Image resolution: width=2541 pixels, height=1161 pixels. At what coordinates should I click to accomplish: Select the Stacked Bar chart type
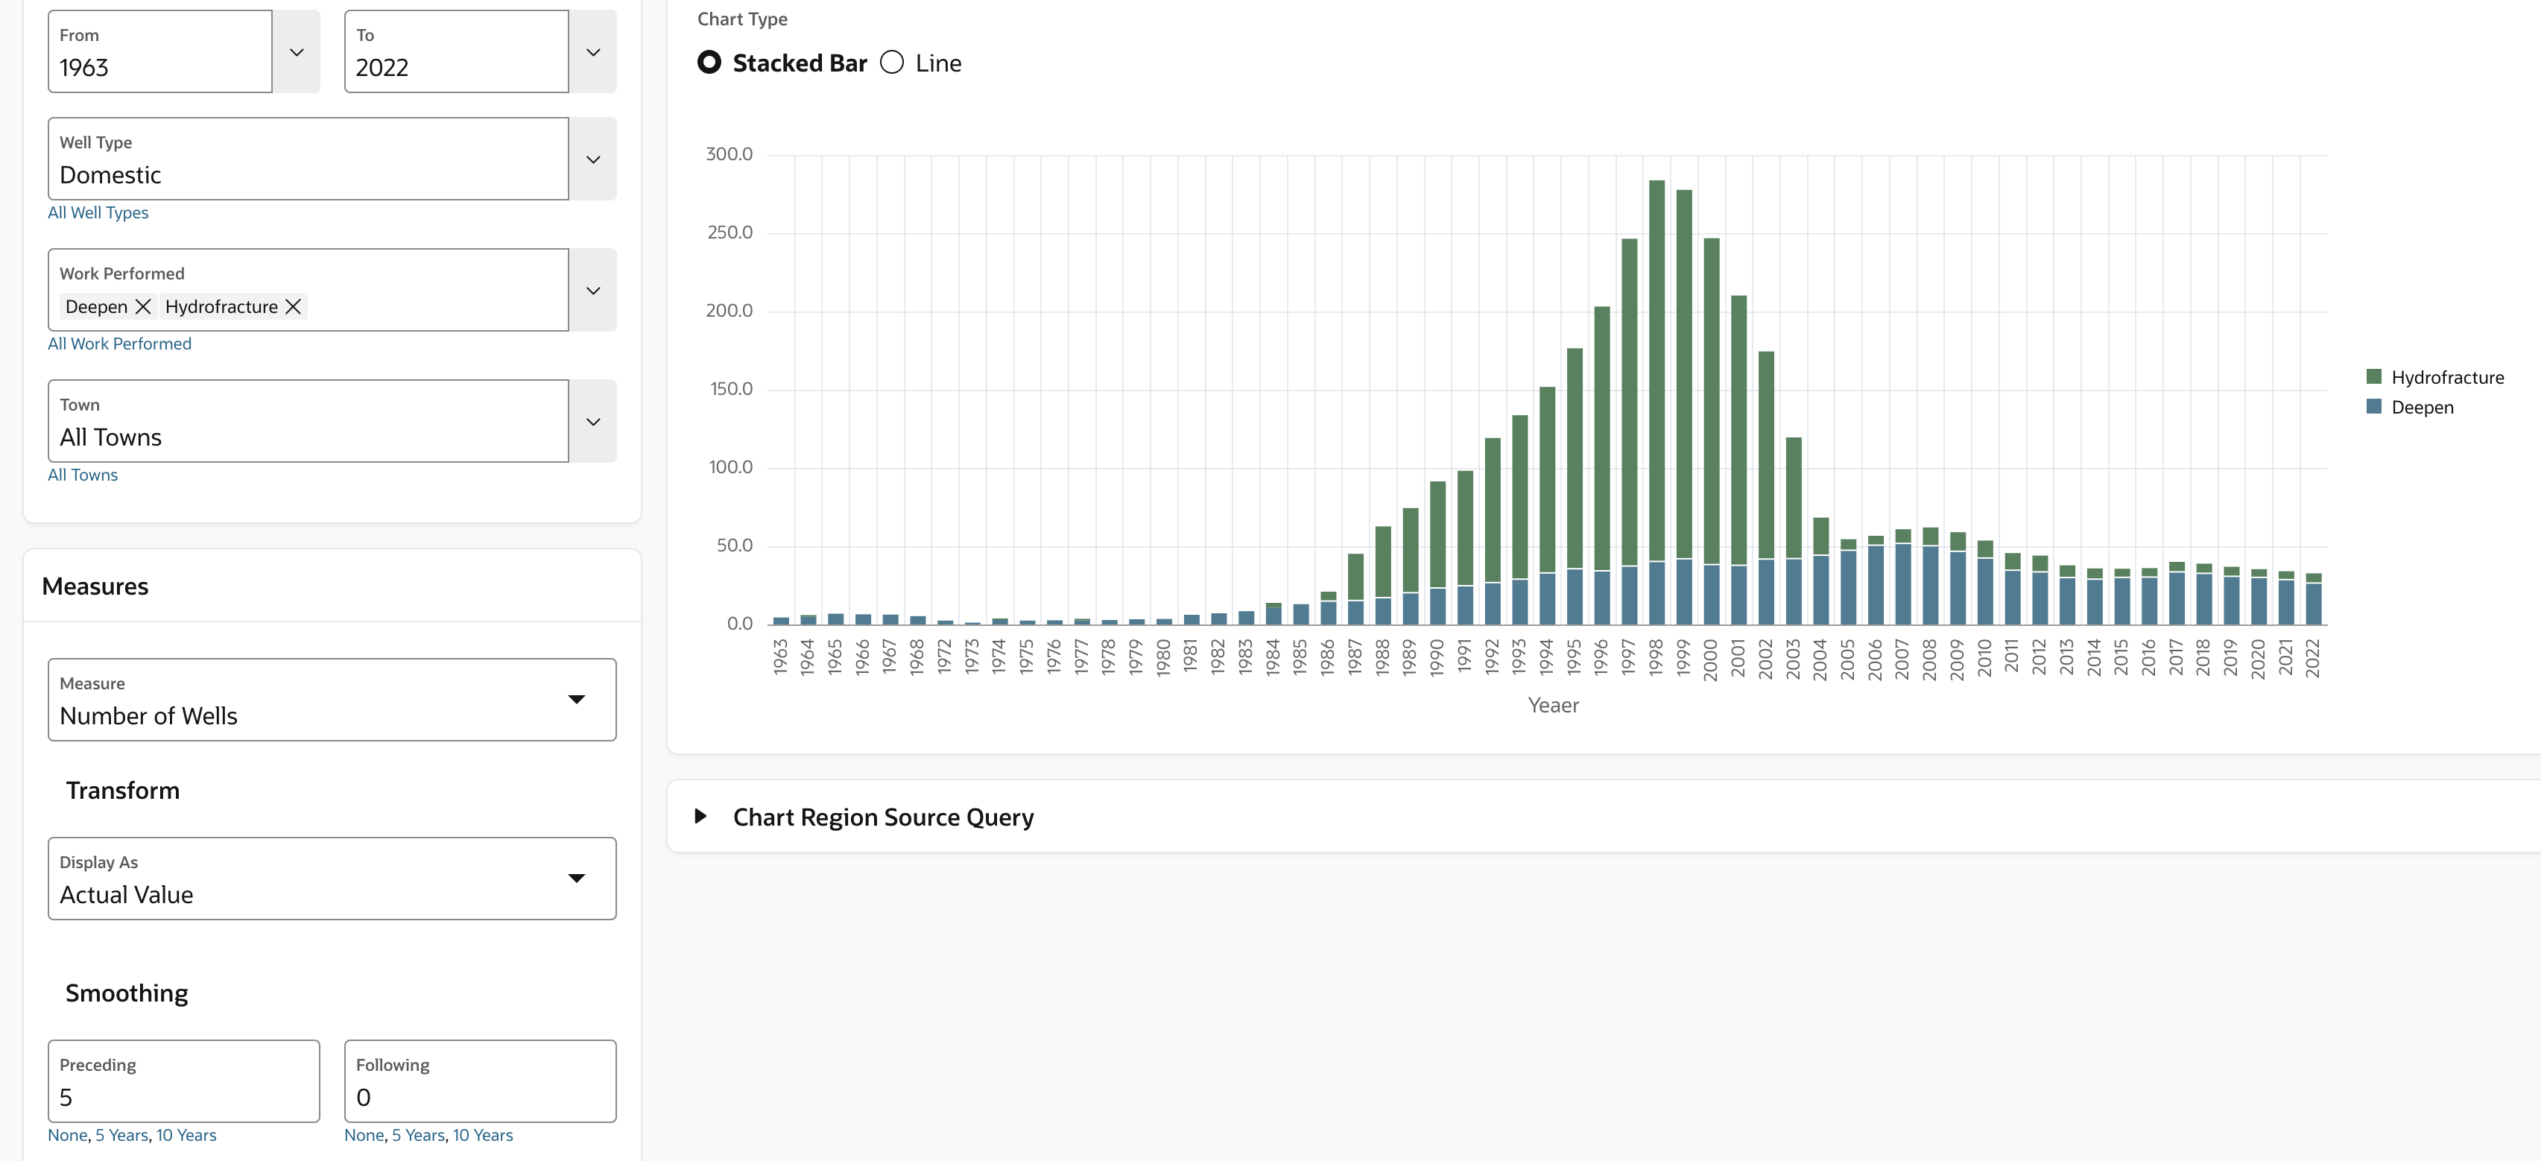point(709,63)
